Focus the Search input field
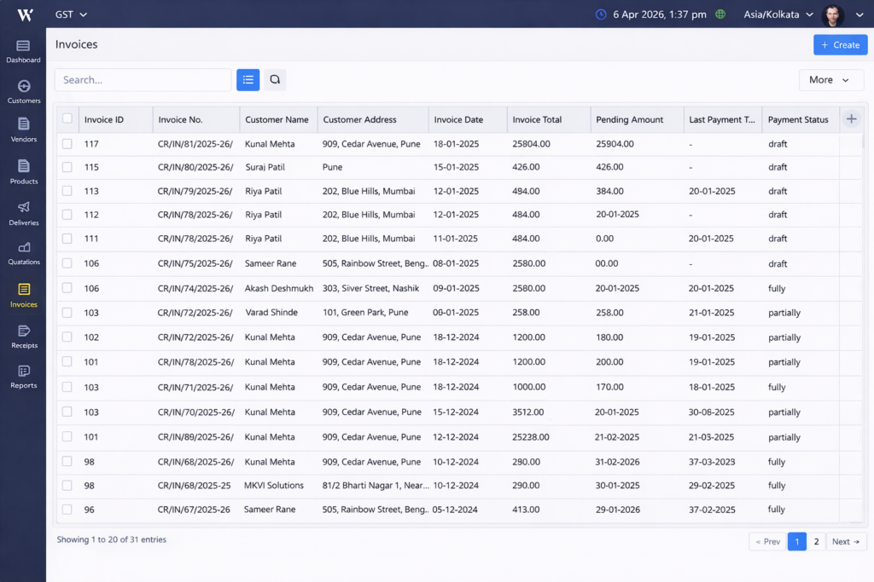This screenshot has width=874, height=582. (x=143, y=80)
